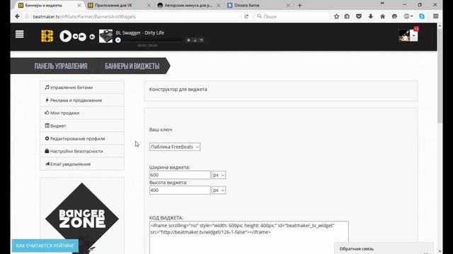Click the player progress slider handle

(x=118, y=40)
